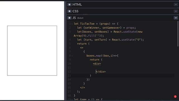Place cursor on 'let TicTacToe' line
179x101 pixels.
[96, 24]
